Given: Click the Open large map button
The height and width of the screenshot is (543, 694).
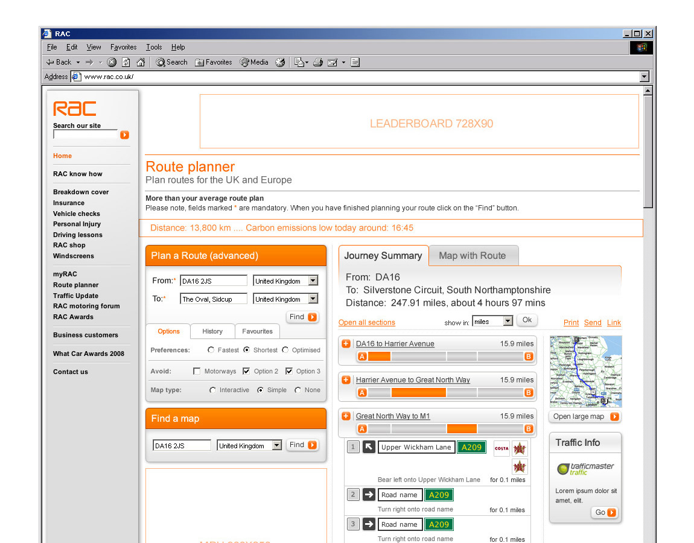Looking at the screenshot, I should pyautogui.click(x=585, y=416).
